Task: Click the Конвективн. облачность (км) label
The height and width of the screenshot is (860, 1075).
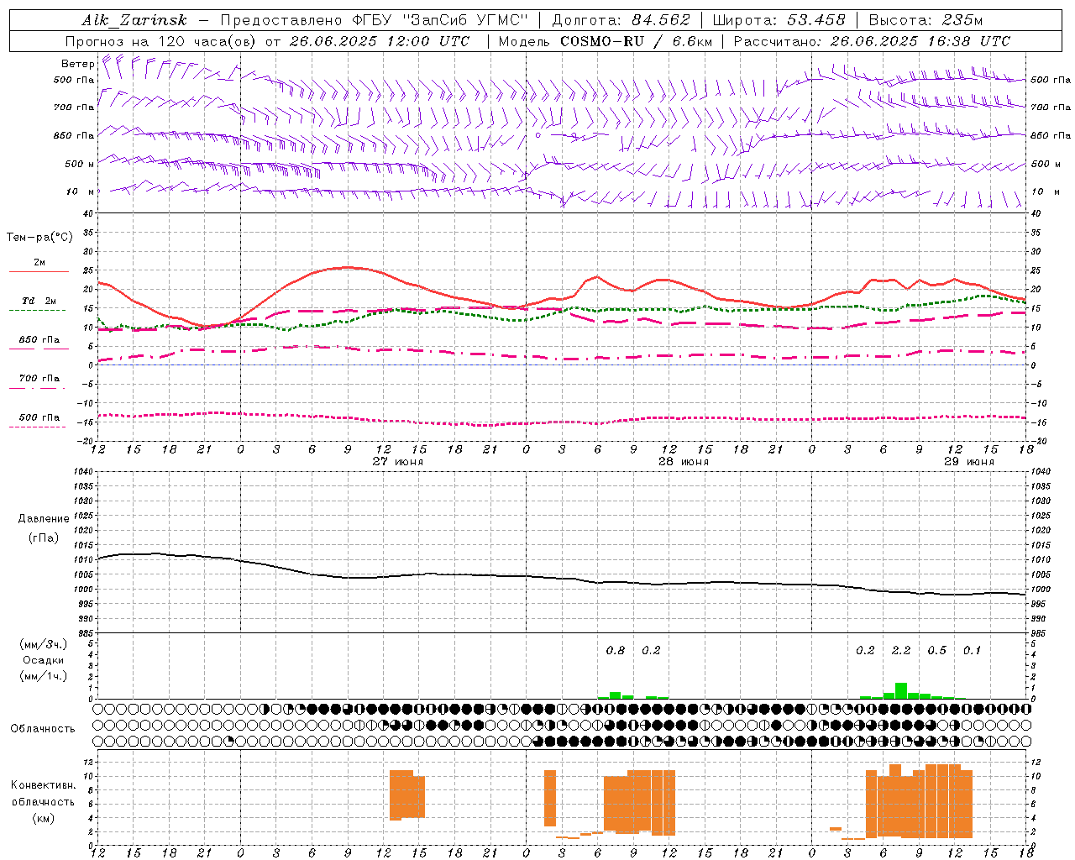Action: click(x=43, y=801)
